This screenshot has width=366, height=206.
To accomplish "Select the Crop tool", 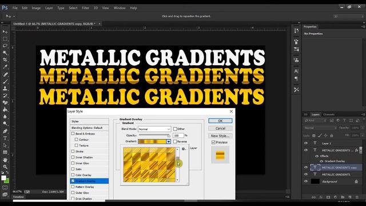I will (5, 60).
